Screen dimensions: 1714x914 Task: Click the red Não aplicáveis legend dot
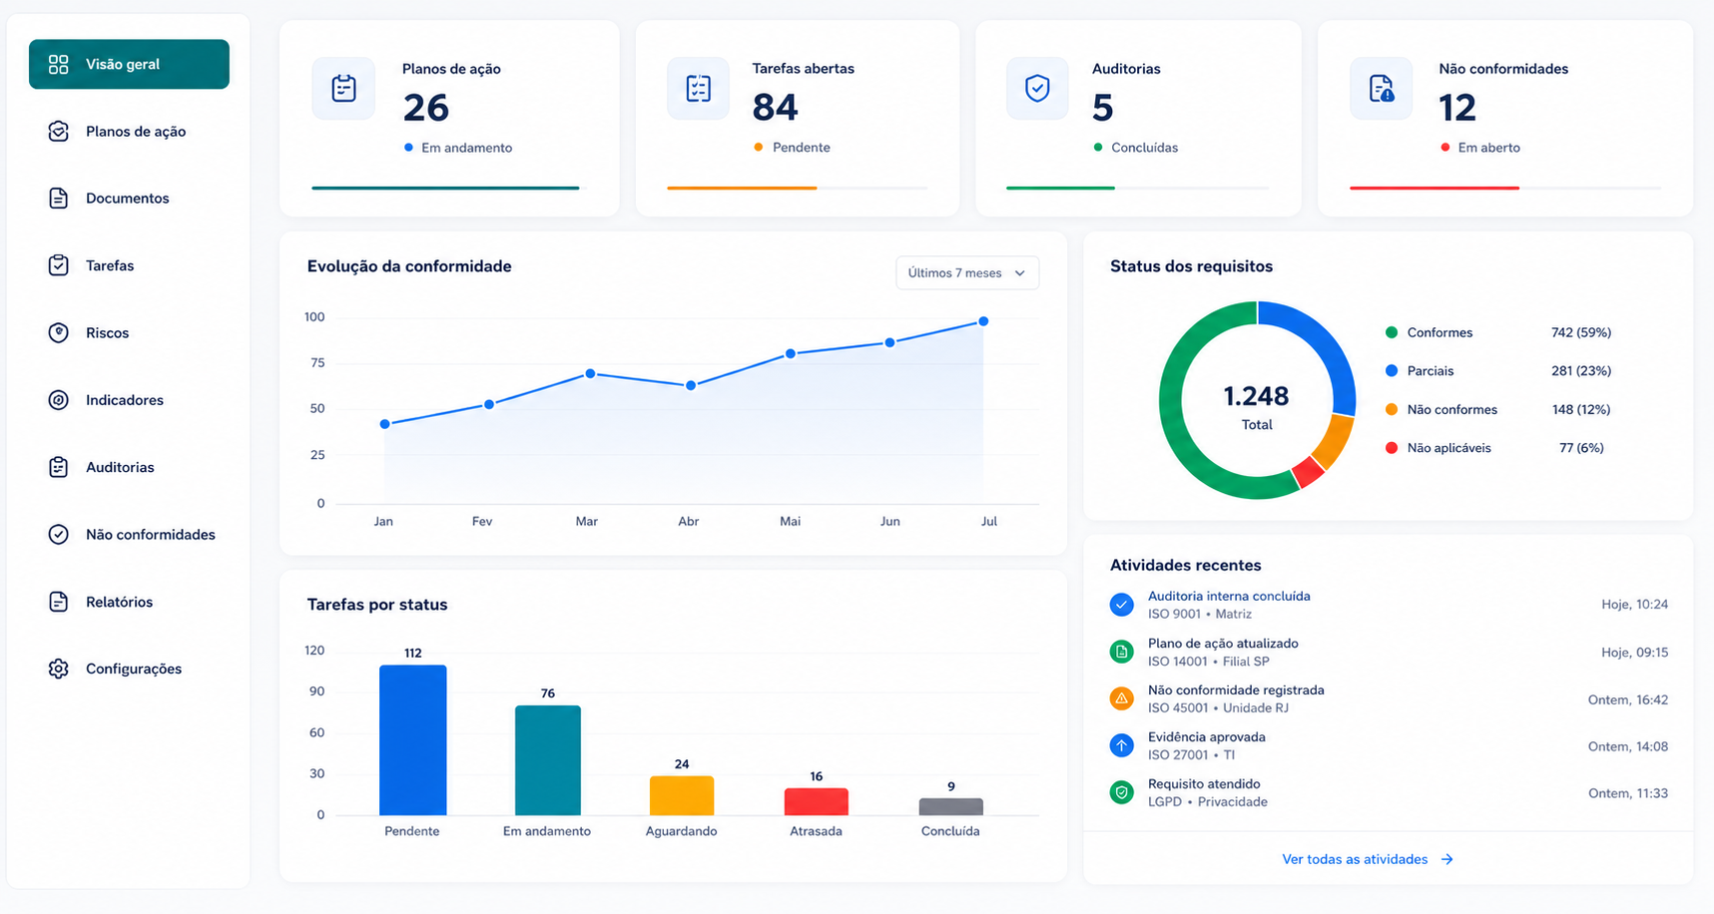pyautogui.click(x=1392, y=448)
